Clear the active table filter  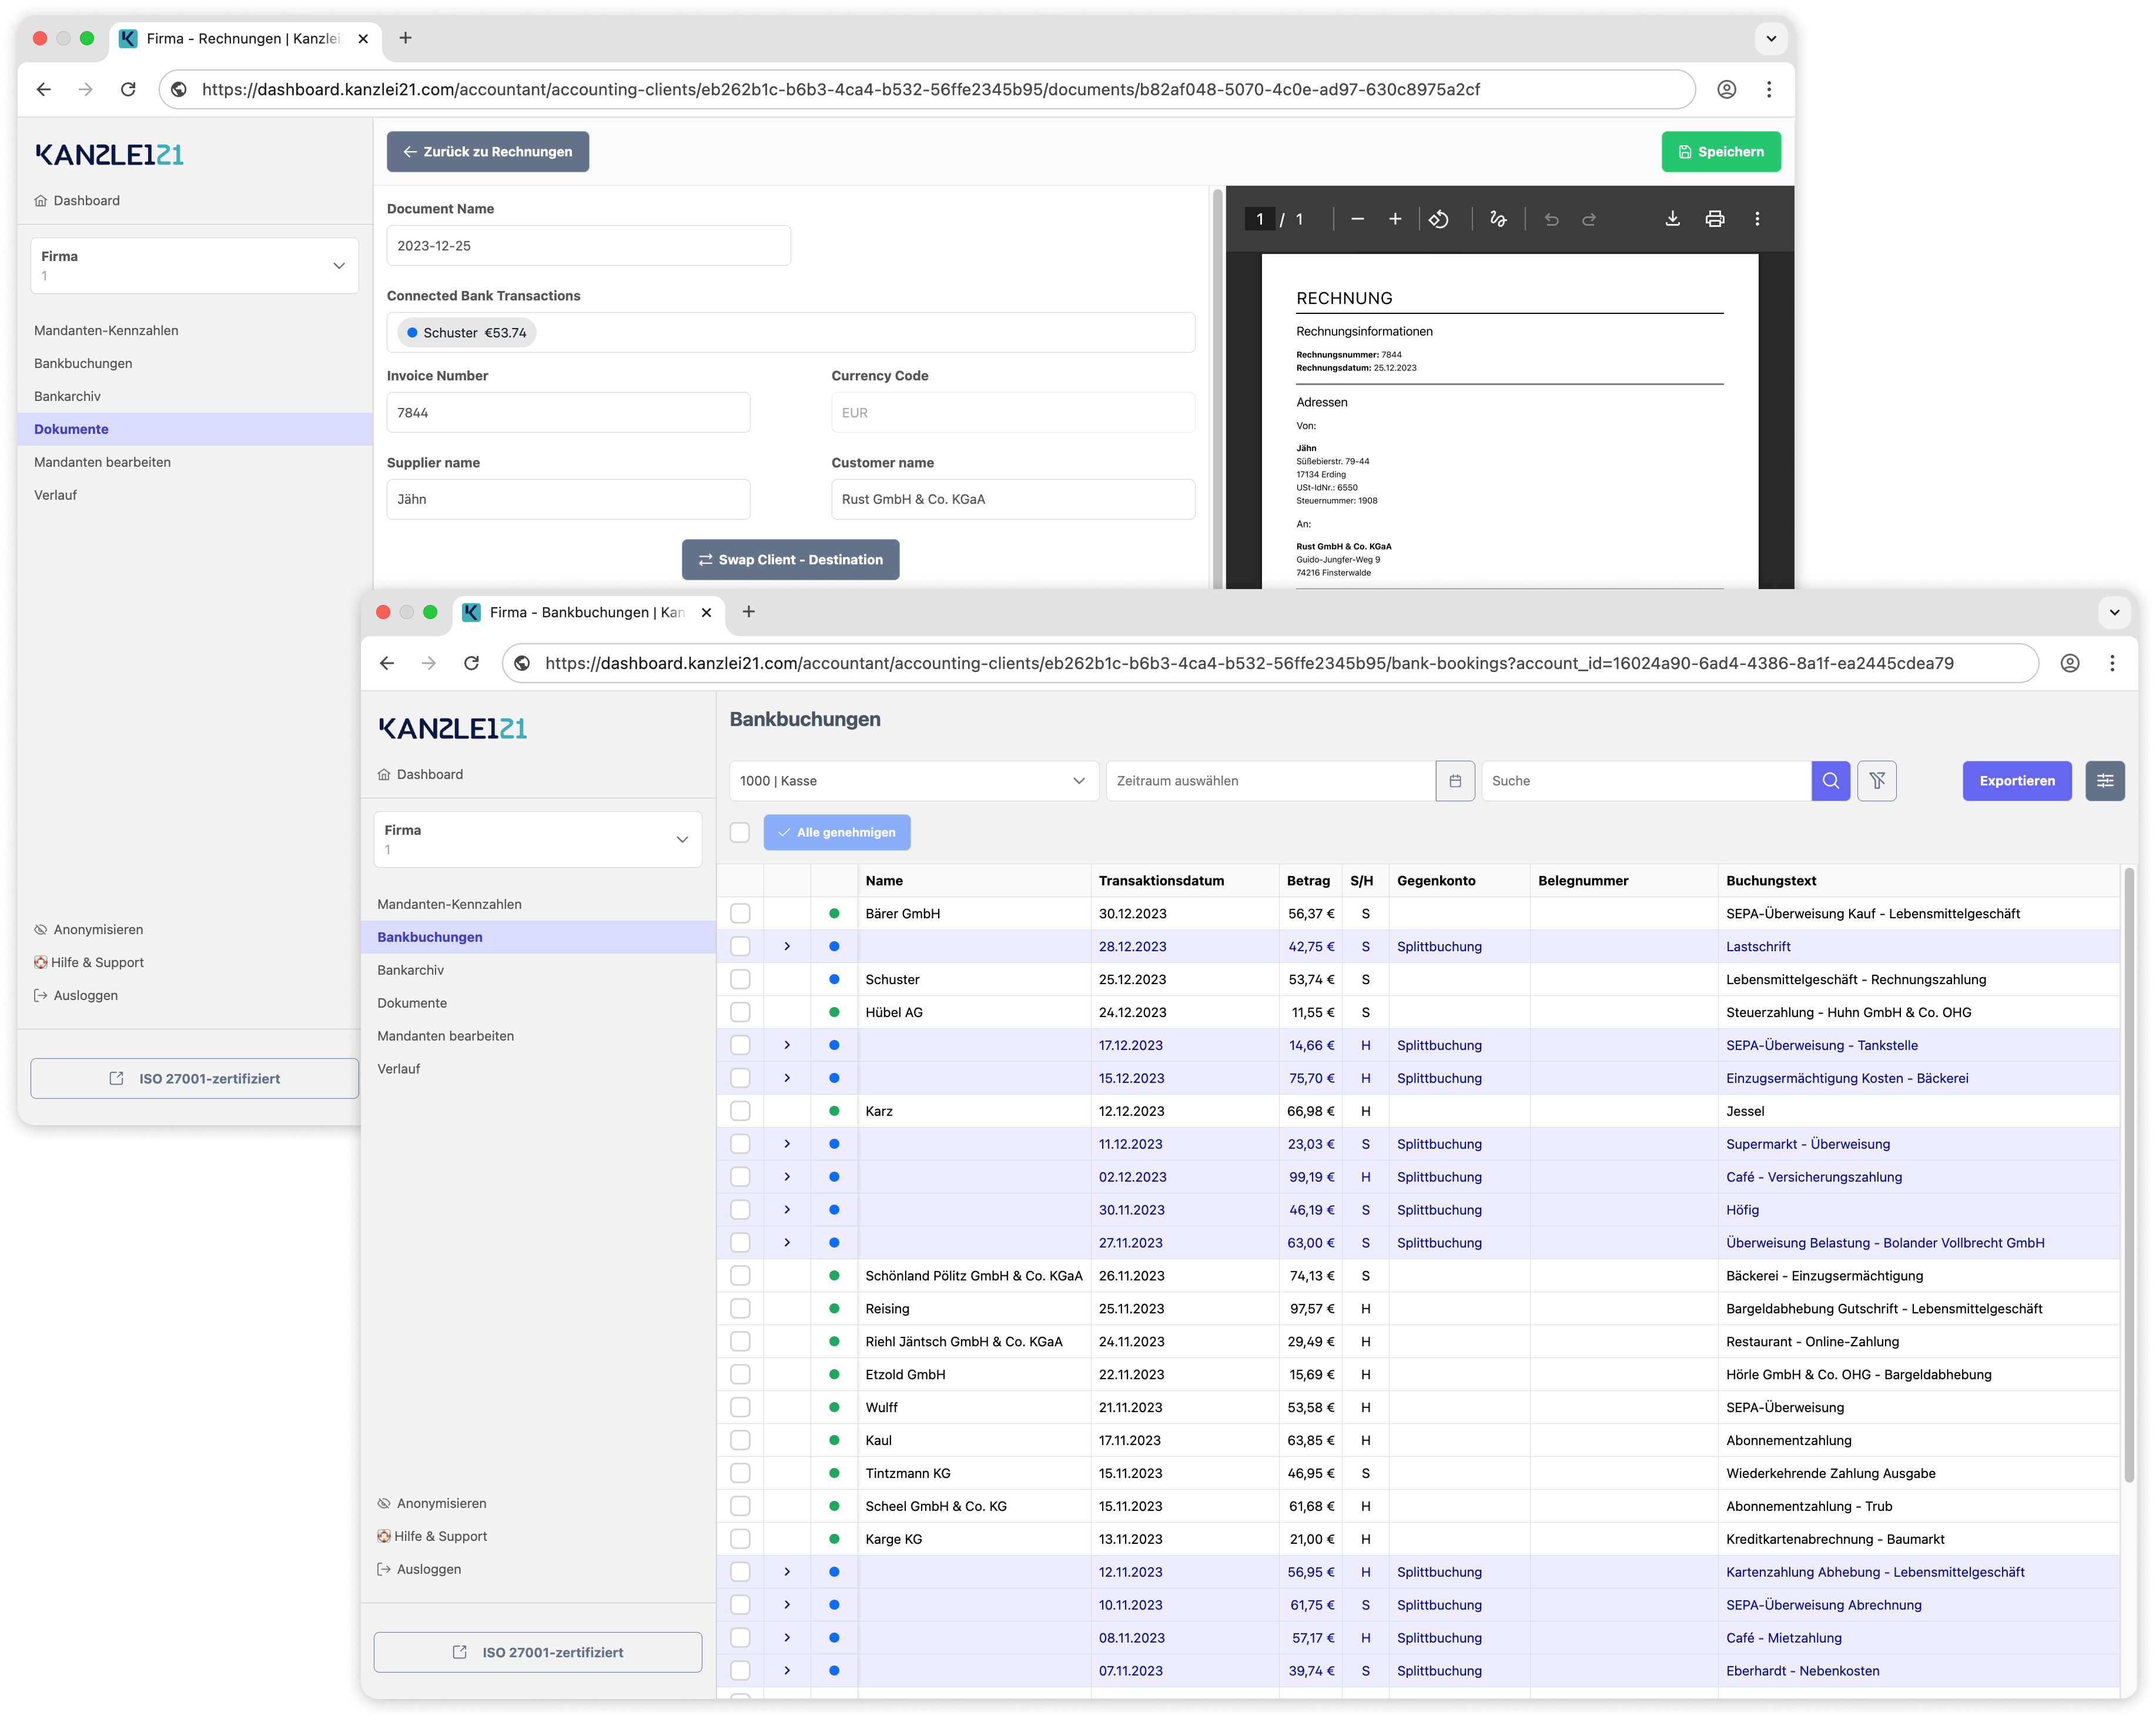1878,781
